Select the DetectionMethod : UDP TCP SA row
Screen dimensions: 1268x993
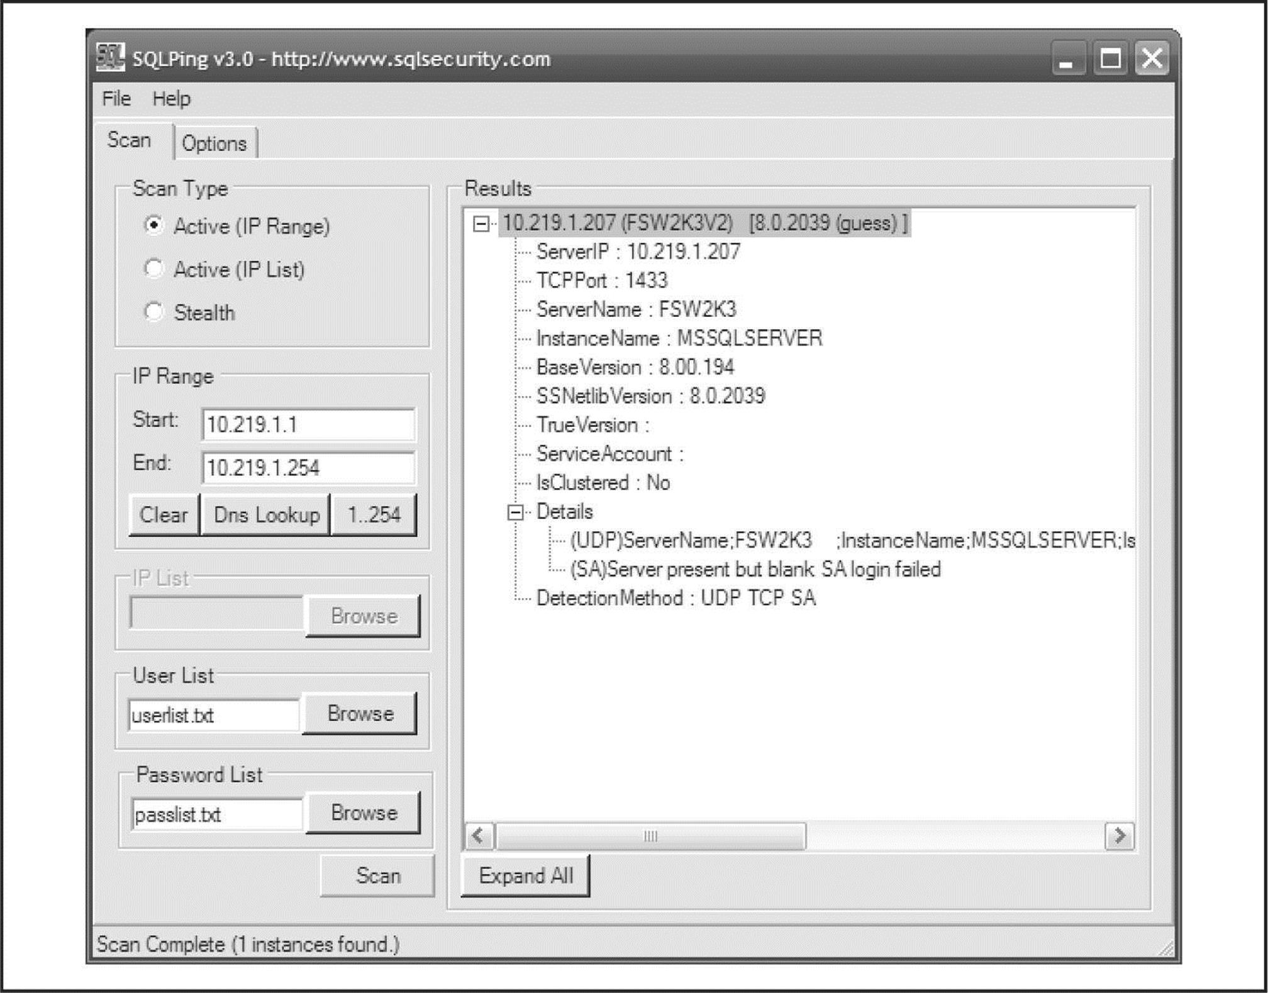[676, 598]
